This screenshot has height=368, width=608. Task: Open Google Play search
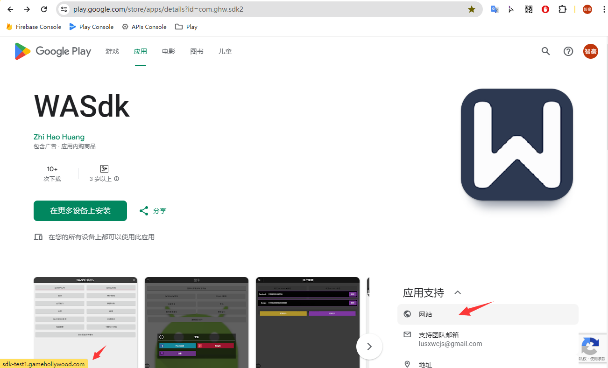tap(545, 51)
